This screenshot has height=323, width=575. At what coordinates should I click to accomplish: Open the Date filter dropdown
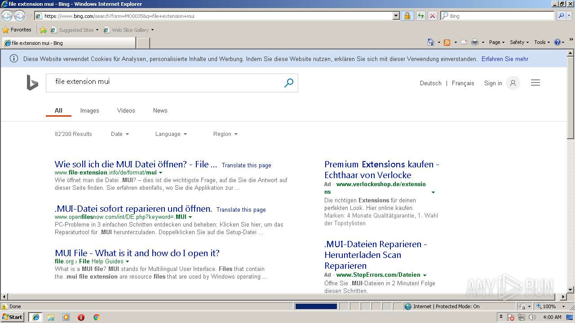[x=120, y=134]
